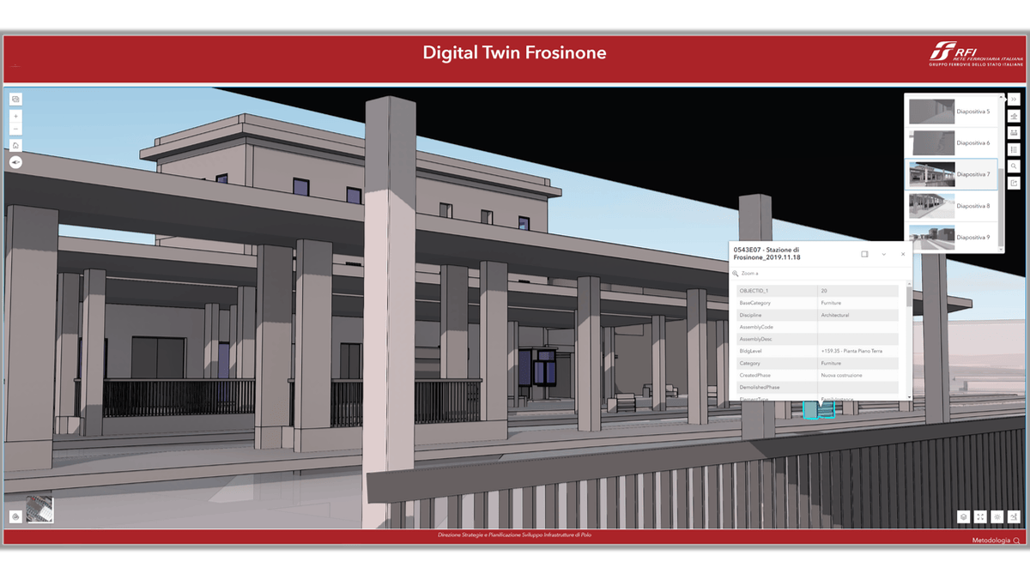Reset the compass orientation
Viewport: 1030px width, 579px height.
[15, 162]
